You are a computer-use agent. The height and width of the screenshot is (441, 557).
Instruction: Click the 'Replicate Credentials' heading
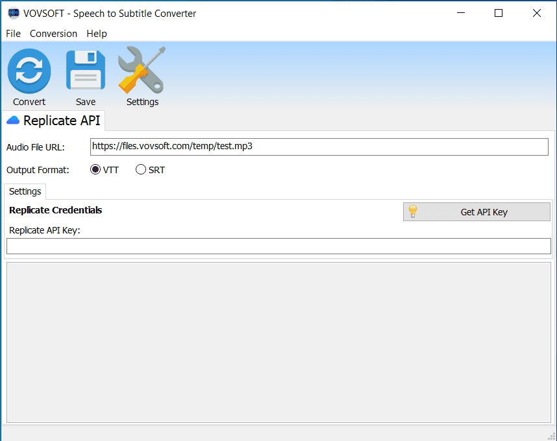[55, 210]
